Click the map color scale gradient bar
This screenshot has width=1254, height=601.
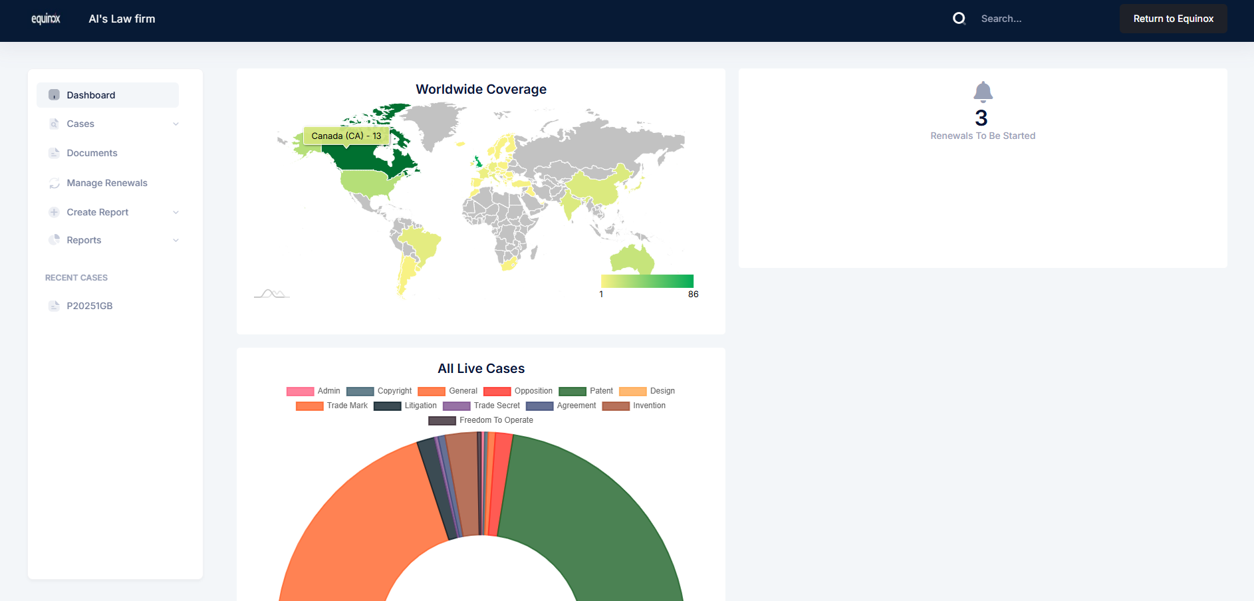pos(647,281)
